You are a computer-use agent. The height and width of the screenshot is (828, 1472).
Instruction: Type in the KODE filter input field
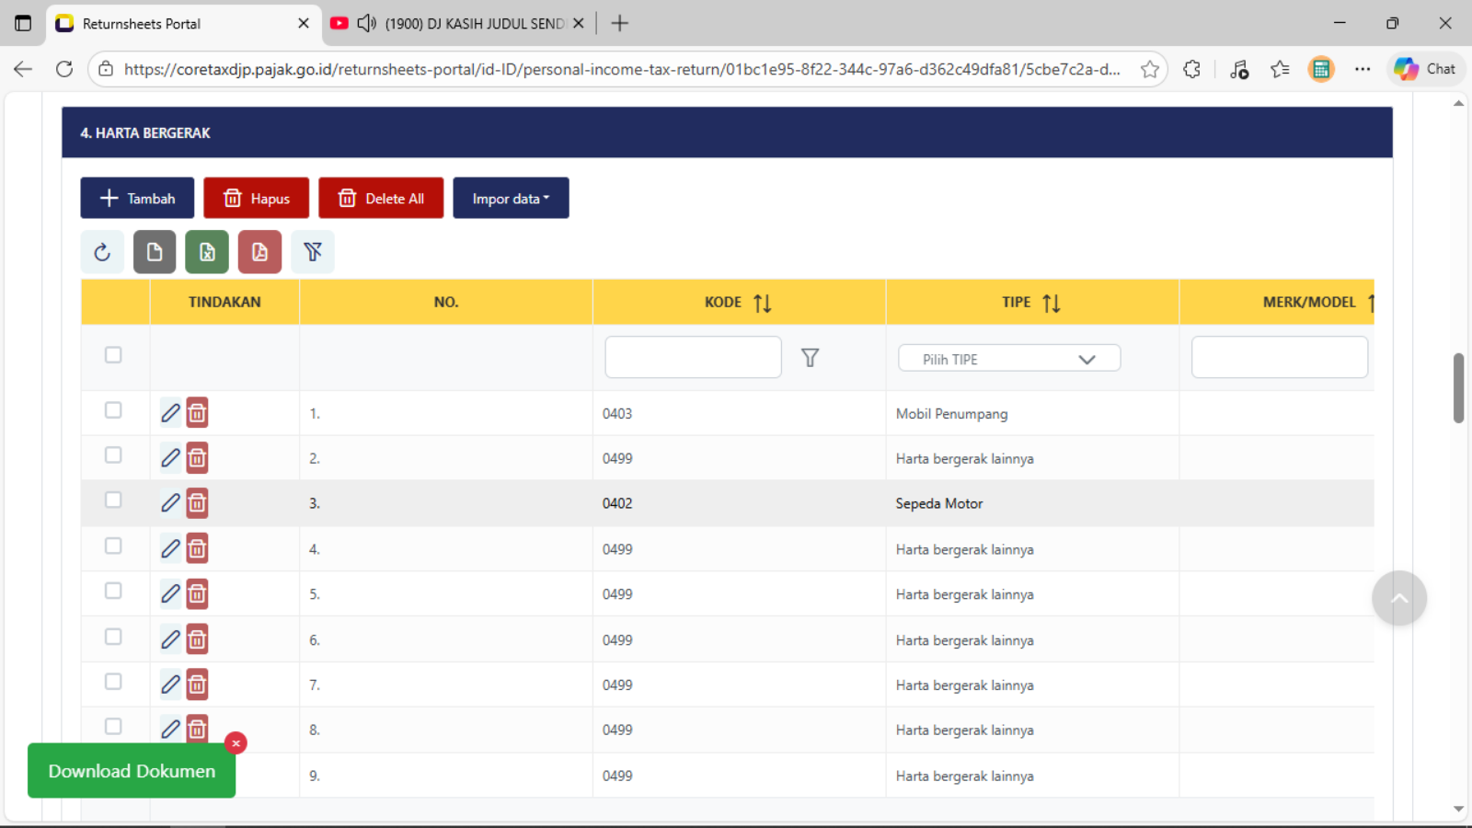pyautogui.click(x=693, y=357)
